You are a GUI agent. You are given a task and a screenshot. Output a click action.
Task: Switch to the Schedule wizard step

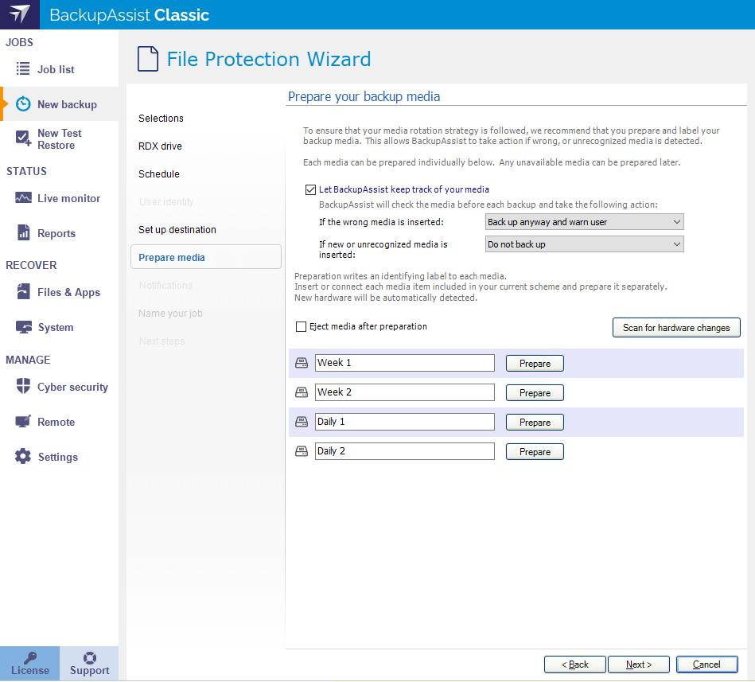tap(159, 174)
